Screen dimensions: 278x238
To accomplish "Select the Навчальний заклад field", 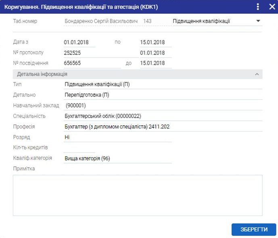I will point(163,106).
